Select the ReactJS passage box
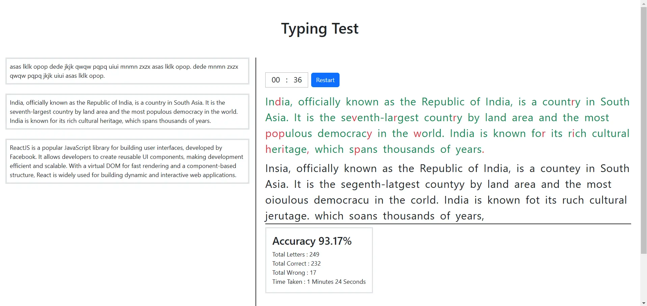 coord(127,161)
